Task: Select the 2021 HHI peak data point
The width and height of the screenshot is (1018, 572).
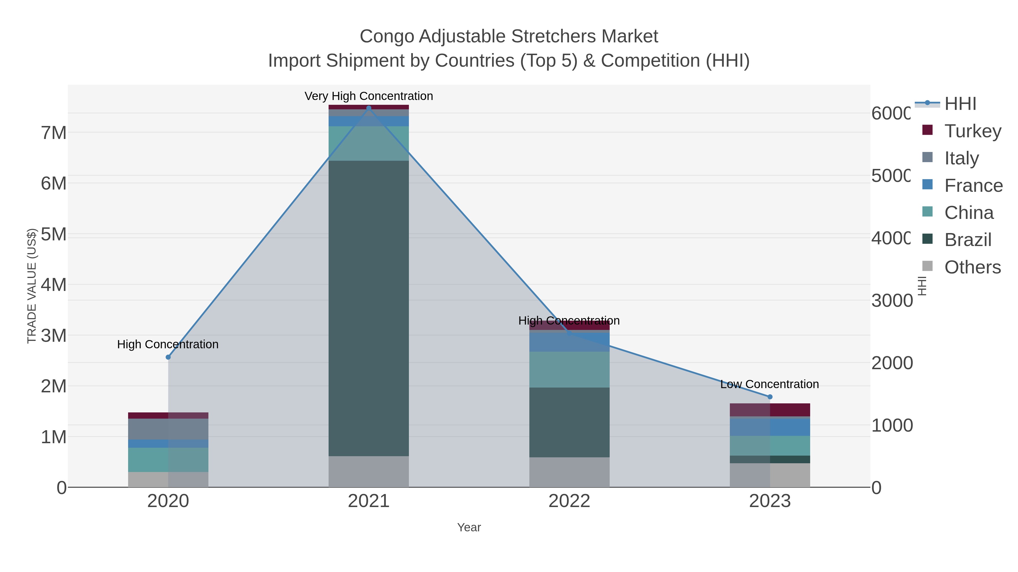Action: (369, 108)
